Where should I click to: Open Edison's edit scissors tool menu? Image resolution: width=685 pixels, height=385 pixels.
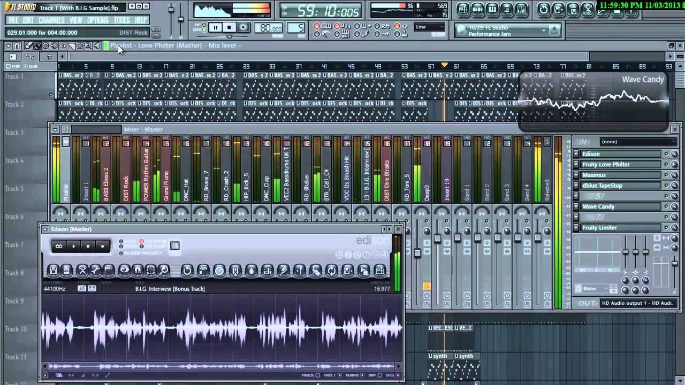tap(82, 271)
